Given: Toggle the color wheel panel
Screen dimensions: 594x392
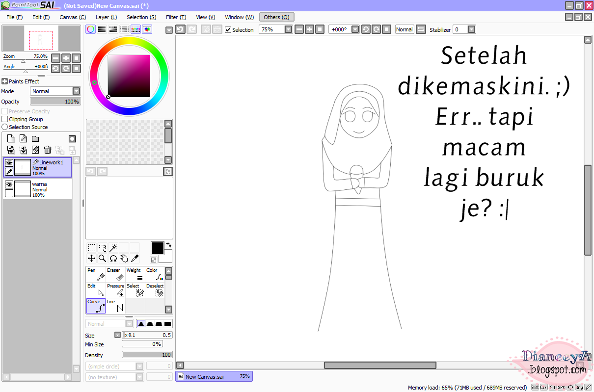Looking at the screenshot, I should (91, 29).
